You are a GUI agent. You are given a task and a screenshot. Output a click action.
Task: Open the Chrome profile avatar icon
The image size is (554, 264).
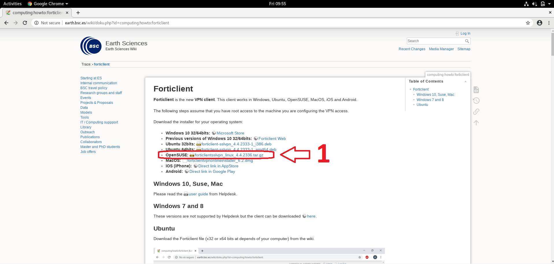pos(540,23)
